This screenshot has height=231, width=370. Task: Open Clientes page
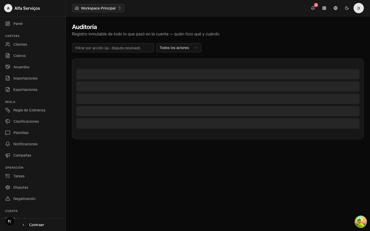[33, 44]
